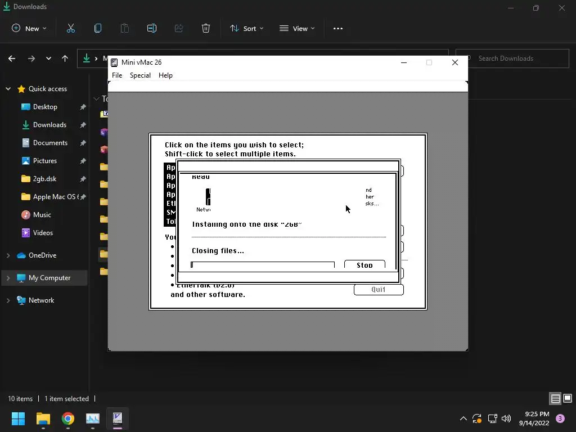Open the See more ellipsis menu
Screen dimensions: 576x432
pyautogui.click(x=338, y=29)
